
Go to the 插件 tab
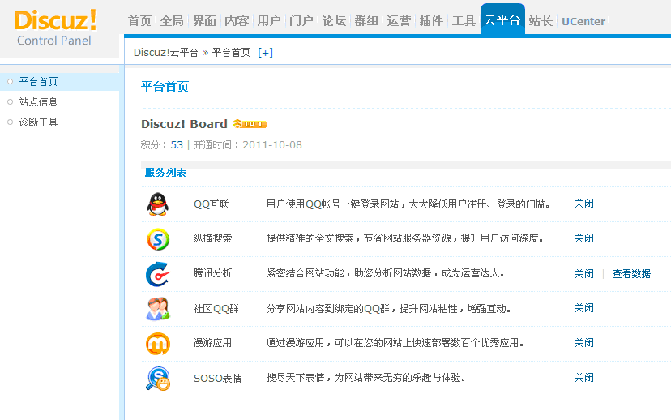point(431,20)
